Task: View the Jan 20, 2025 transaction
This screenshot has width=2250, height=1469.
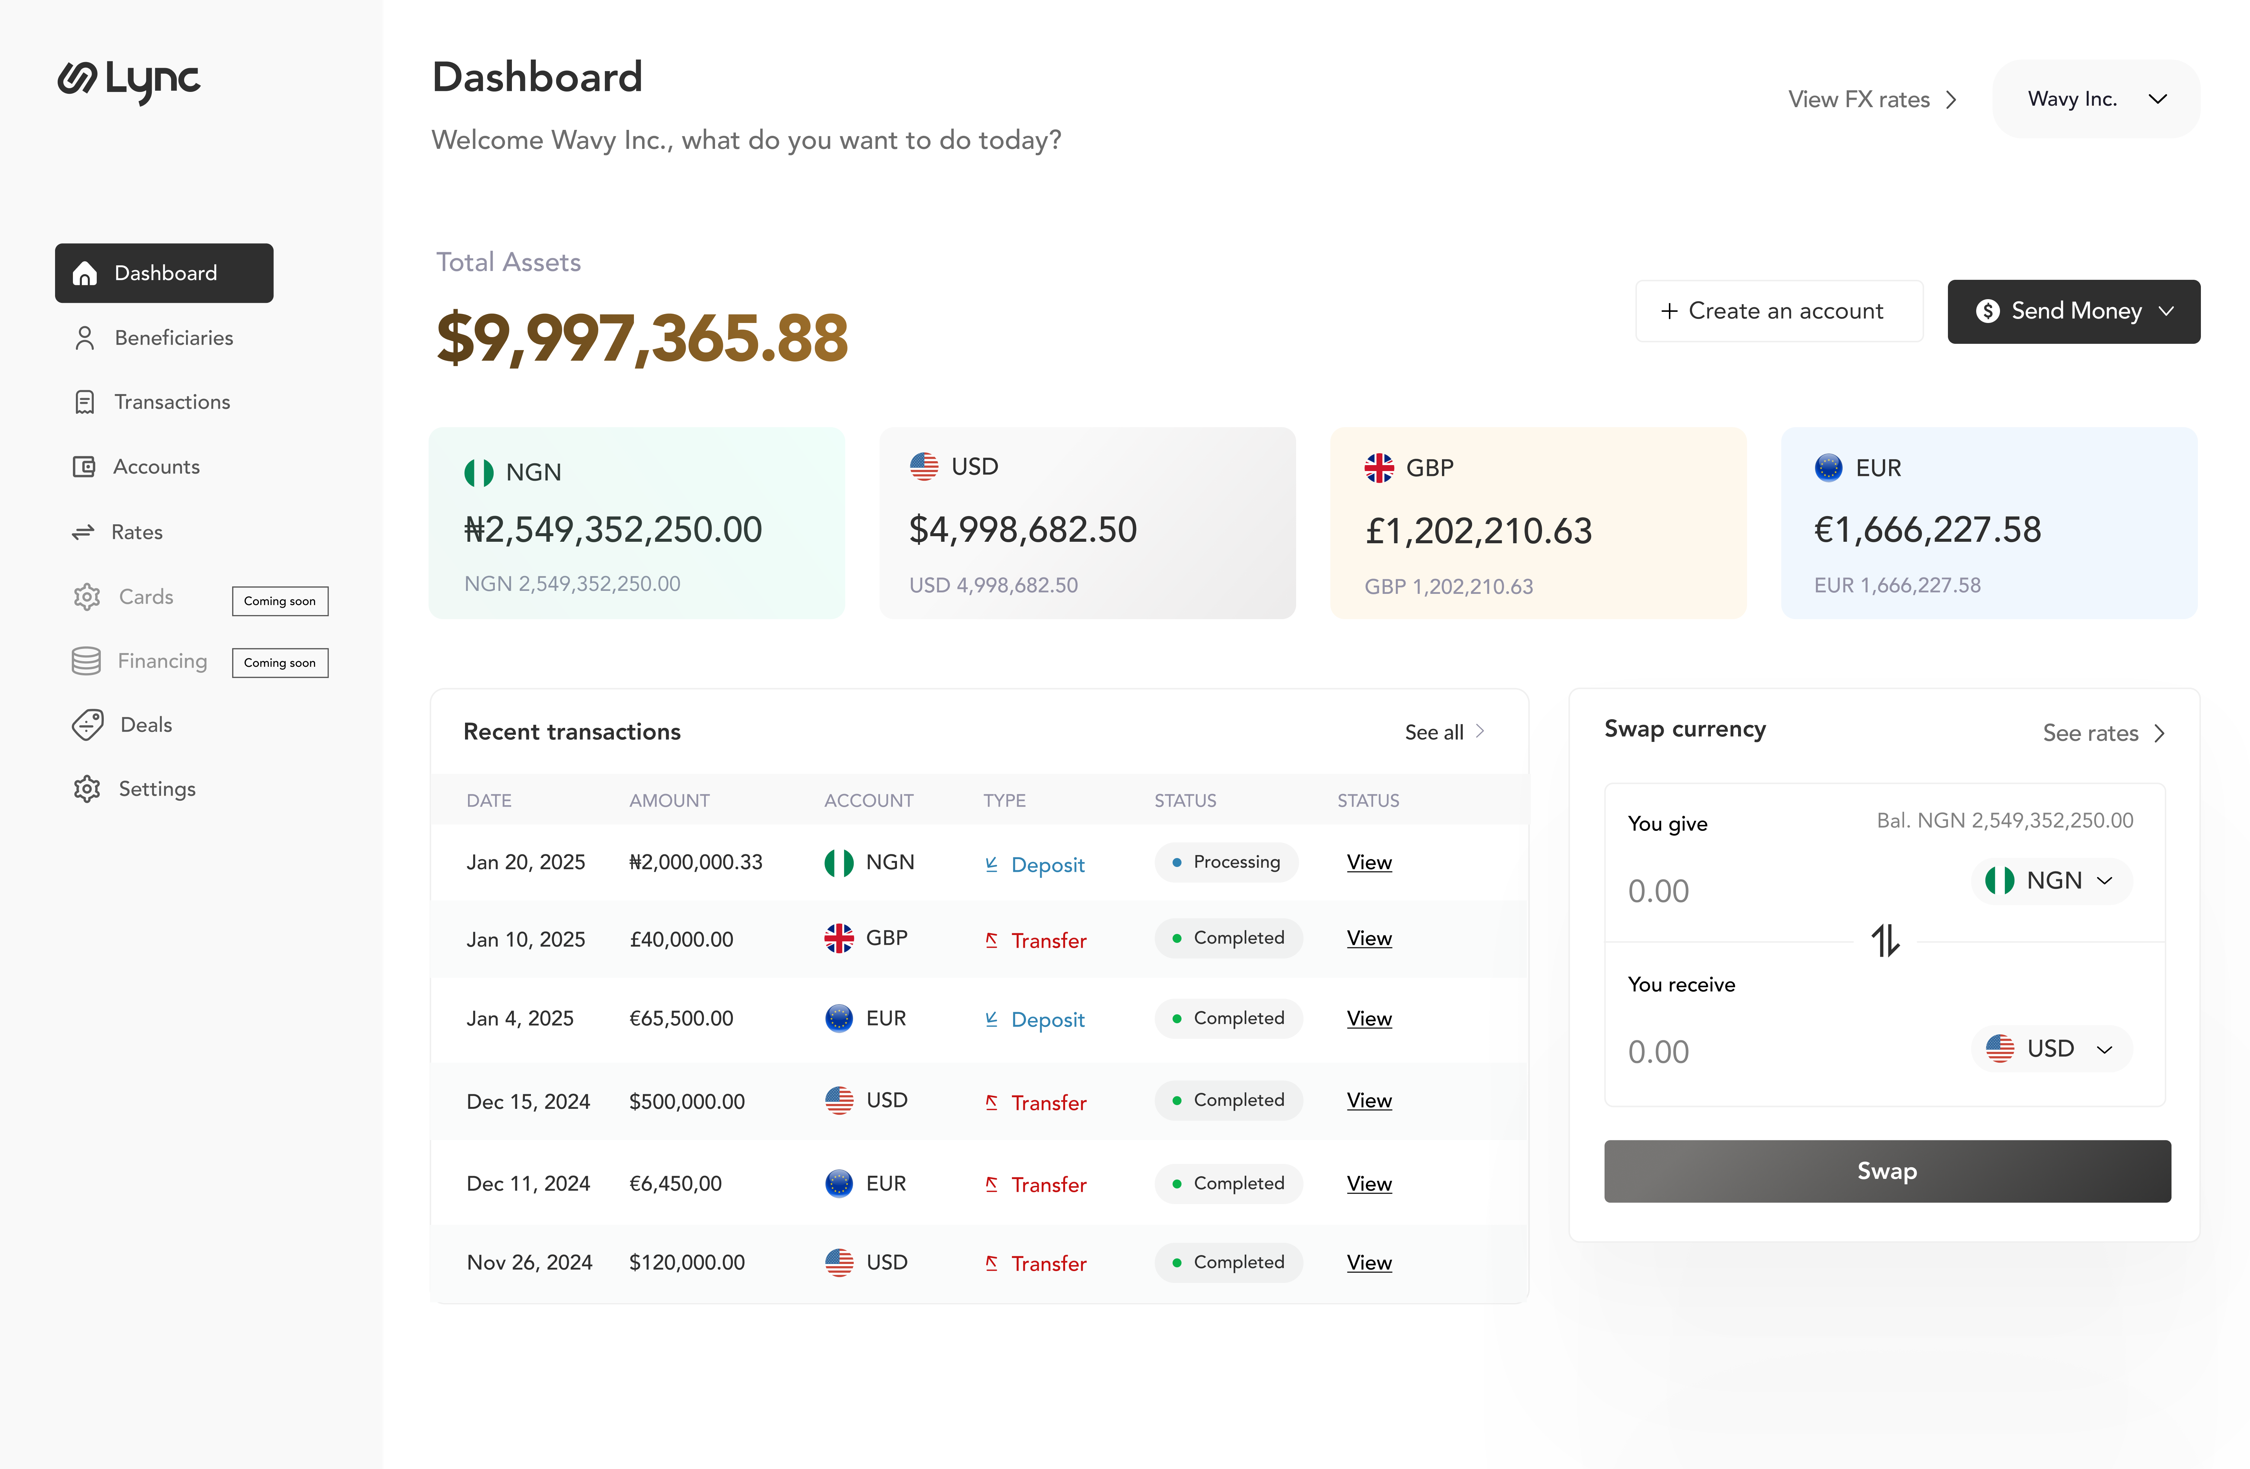Action: (1369, 862)
